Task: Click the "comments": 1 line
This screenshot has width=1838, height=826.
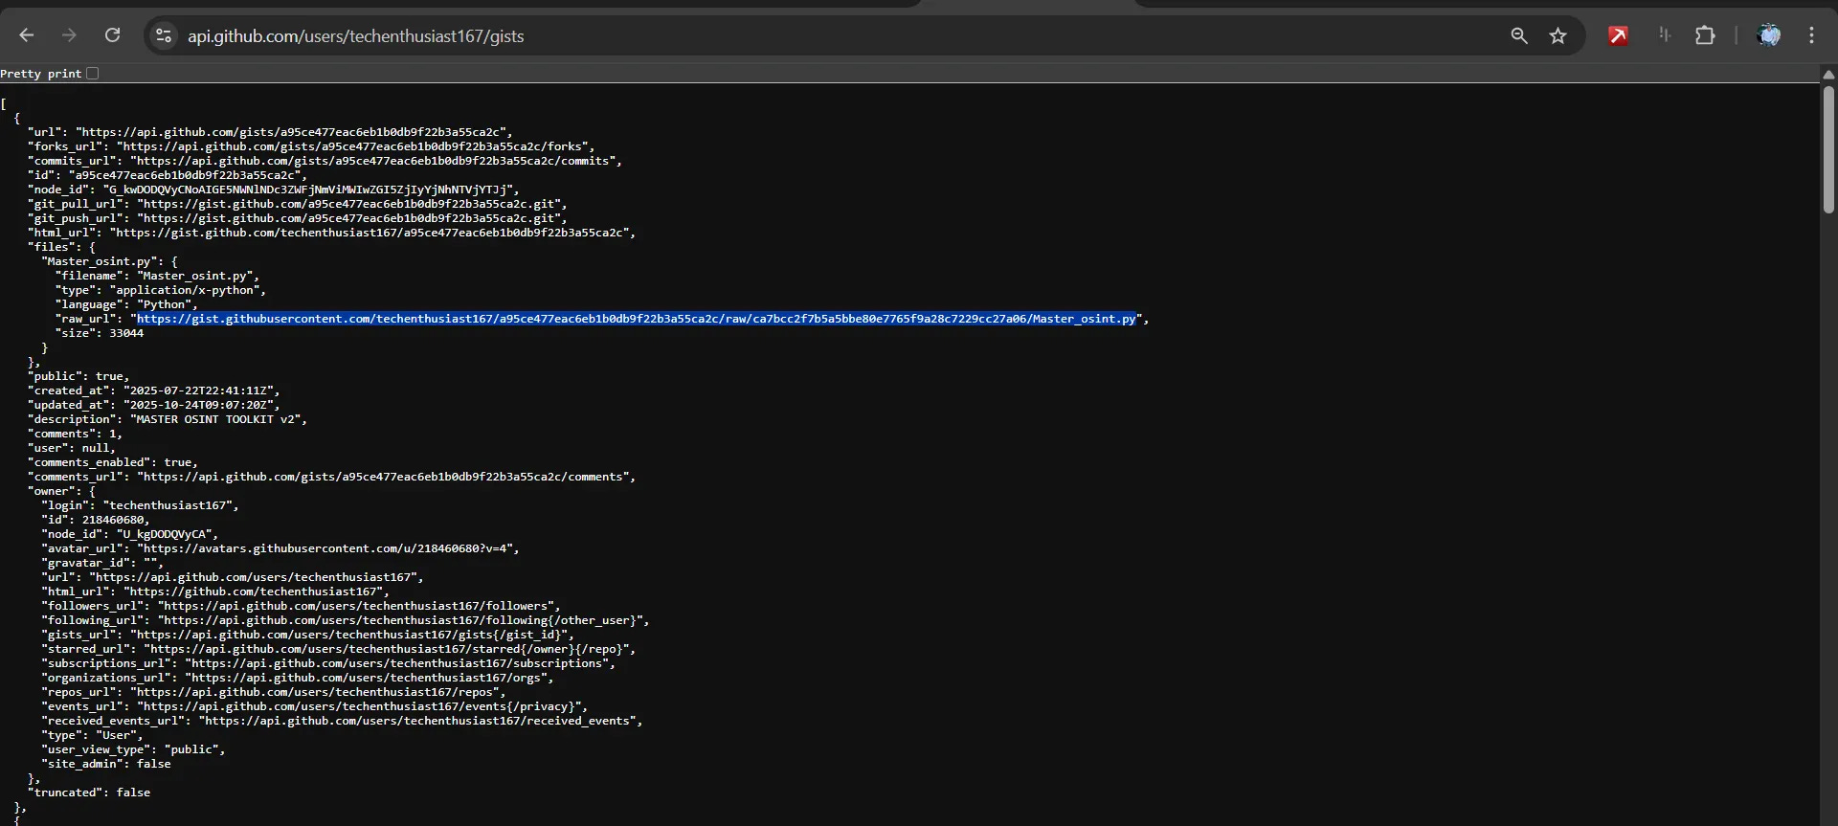Action: [76, 434]
